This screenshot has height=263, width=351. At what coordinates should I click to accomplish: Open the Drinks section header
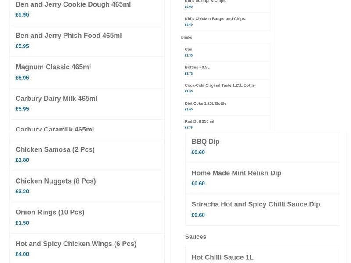click(x=186, y=37)
